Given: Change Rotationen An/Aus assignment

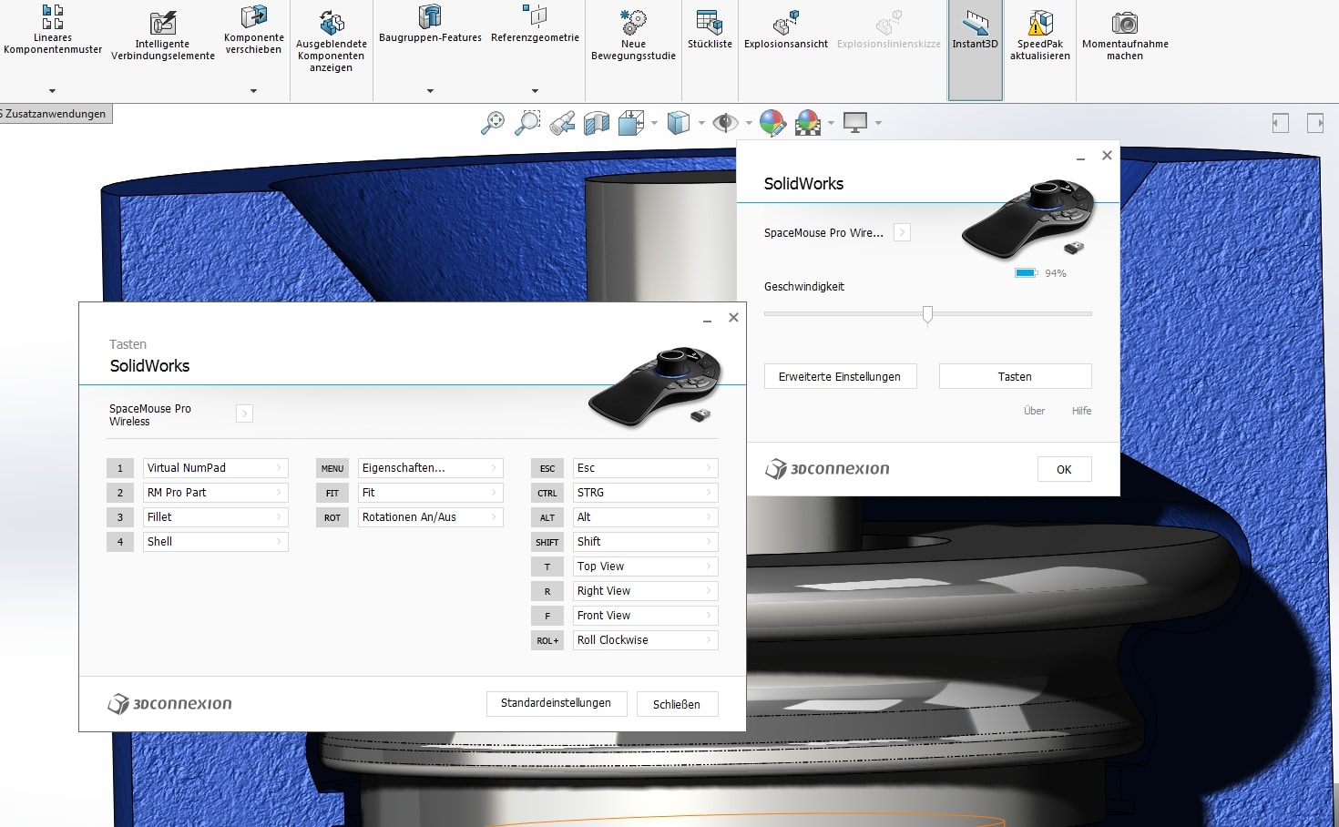Looking at the screenshot, I should [x=431, y=517].
